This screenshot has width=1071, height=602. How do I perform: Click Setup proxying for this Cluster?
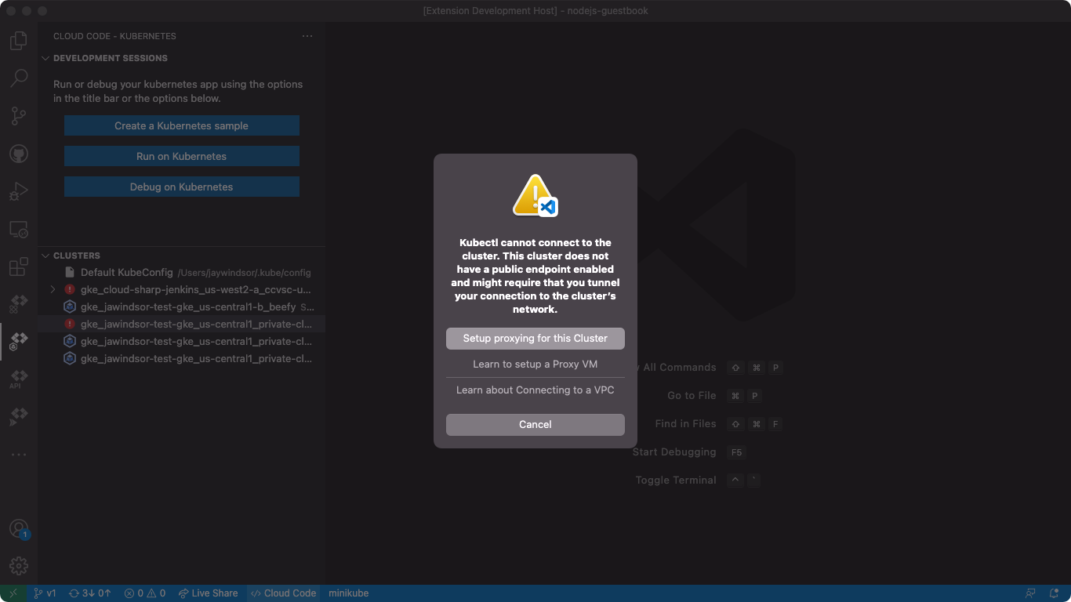point(535,339)
